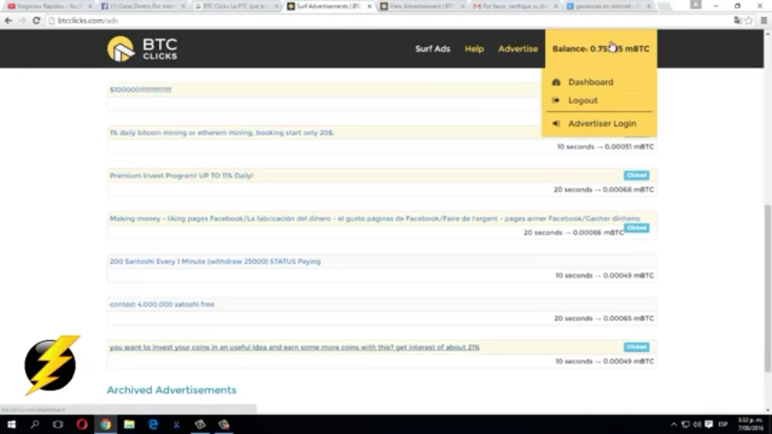This screenshot has height=434, width=772.
Task: Switch to the Facebook Gane Dinero tab
Action: (x=141, y=6)
